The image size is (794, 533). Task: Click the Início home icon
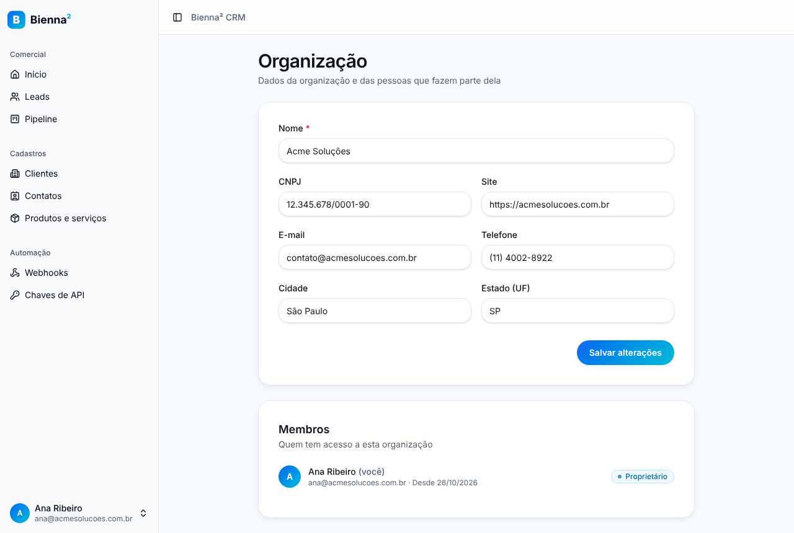tap(15, 74)
